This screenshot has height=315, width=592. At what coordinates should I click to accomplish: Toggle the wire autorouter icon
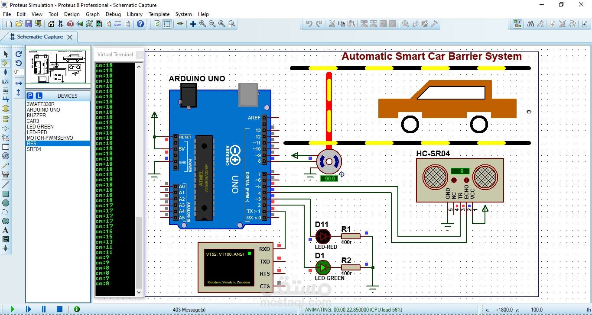pyautogui.click(x=517, y=24)
